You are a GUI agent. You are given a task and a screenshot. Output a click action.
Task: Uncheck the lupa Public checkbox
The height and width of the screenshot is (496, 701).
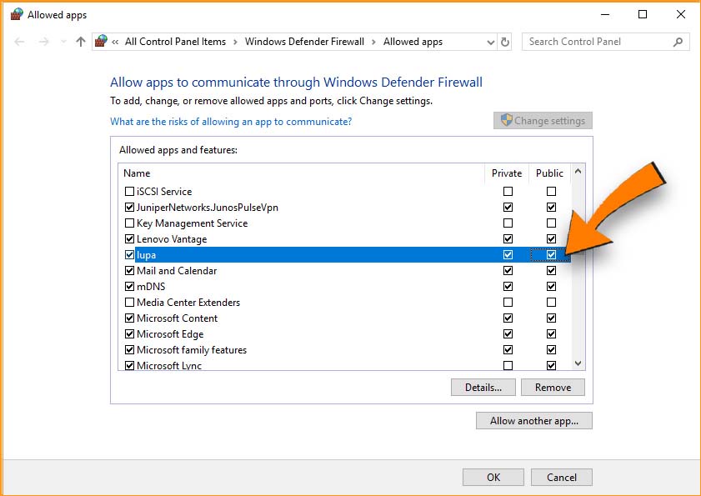tap(551, 255)
